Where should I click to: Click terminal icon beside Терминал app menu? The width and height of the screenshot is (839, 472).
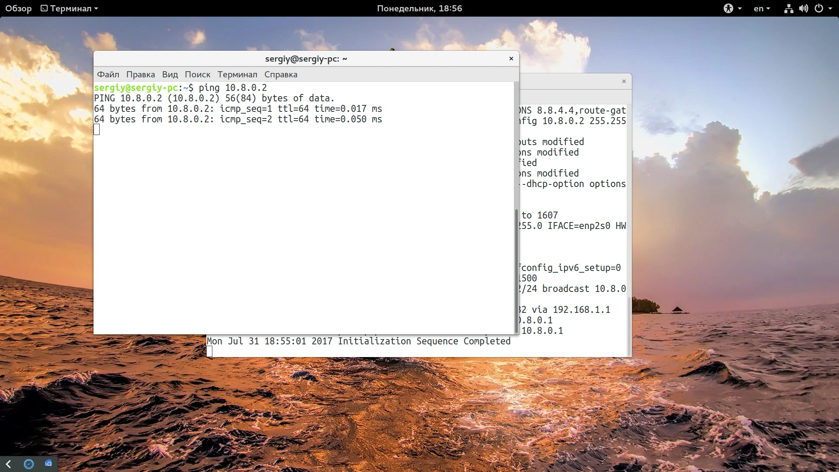(x=44, y=8)
